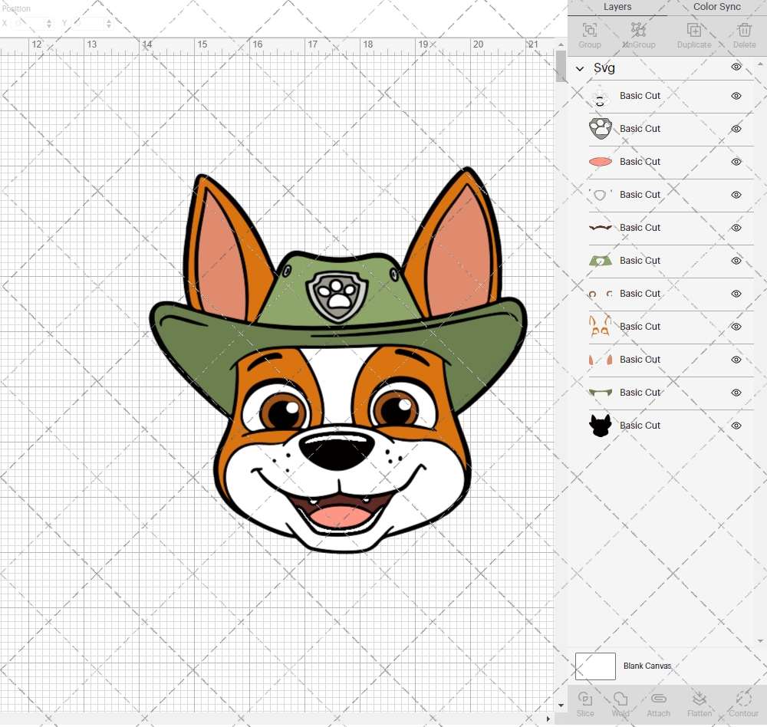Select the white face-details layer thumbnail

[x=601, y=96]
